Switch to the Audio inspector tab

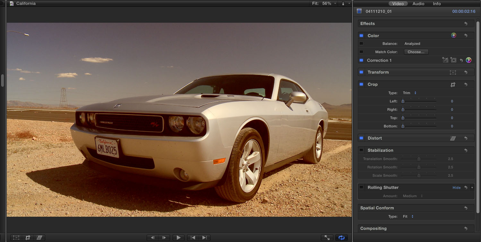418,4
